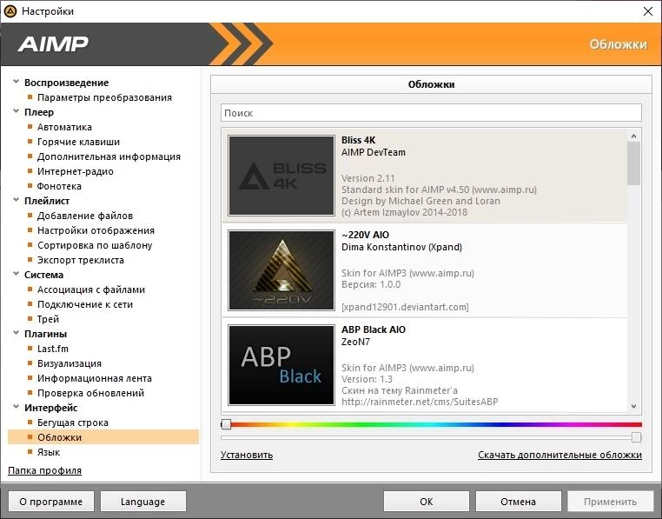Click the skin list scroll down arrow
This screenshot has width=662, height=519.
633,407
